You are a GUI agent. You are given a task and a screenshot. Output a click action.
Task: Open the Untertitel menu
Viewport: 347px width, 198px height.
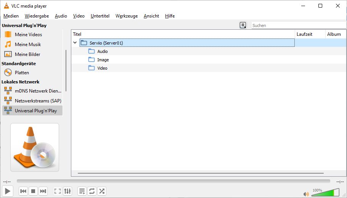(x=100, y=16)
